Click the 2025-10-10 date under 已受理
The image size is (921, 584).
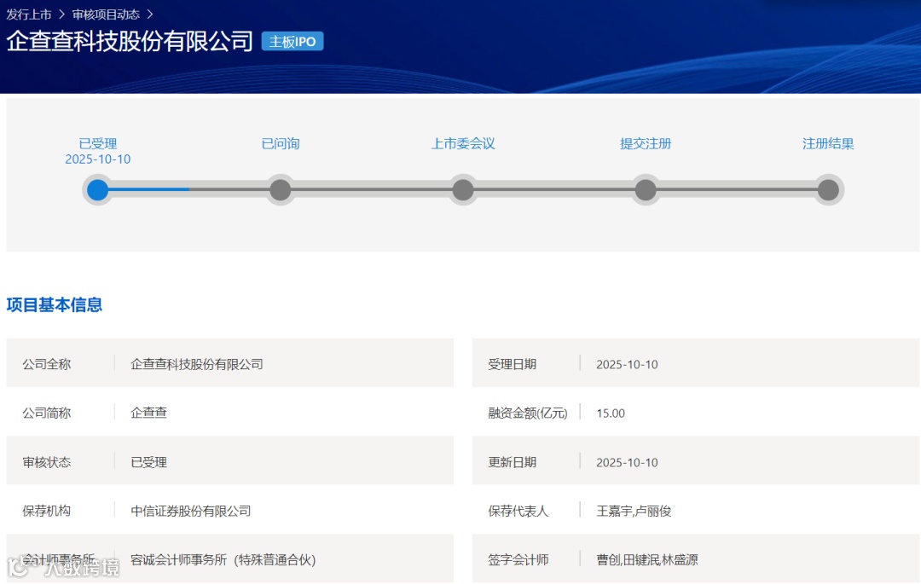97,159
